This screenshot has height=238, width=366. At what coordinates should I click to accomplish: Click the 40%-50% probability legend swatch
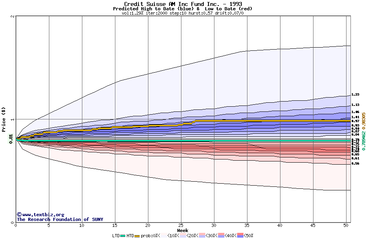pos(240,236)
